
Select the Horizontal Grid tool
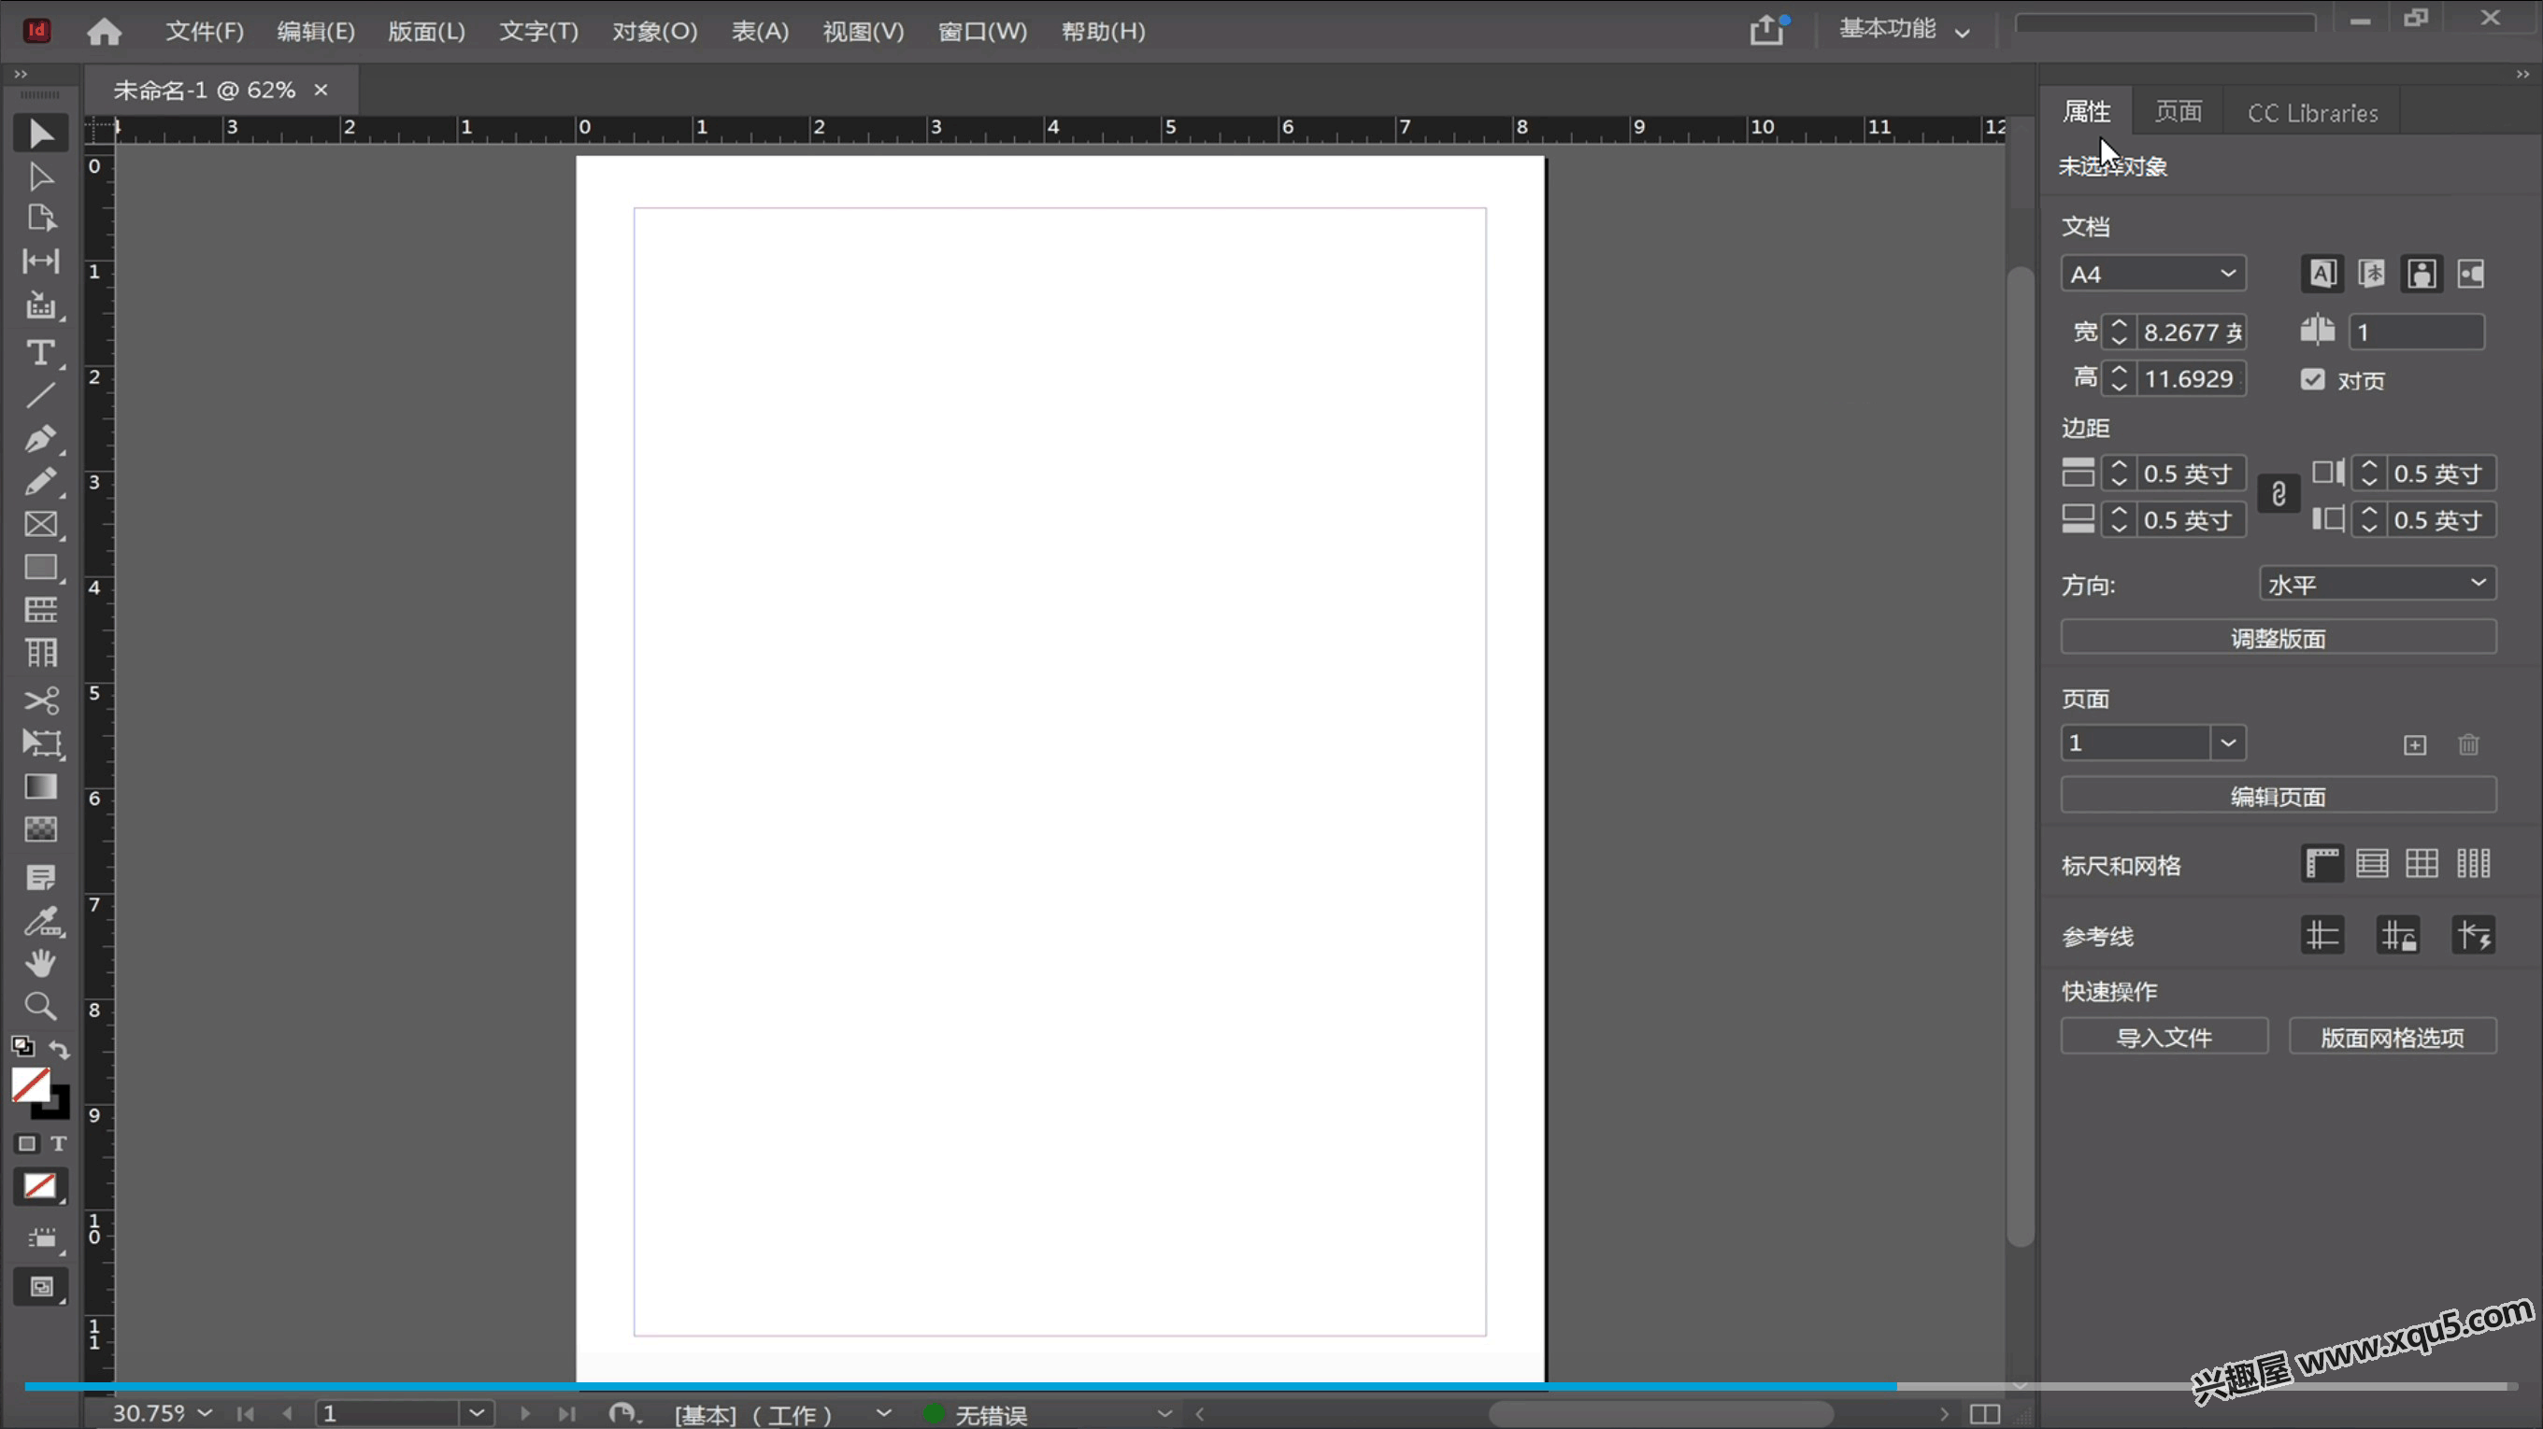[x=40, y=610]
